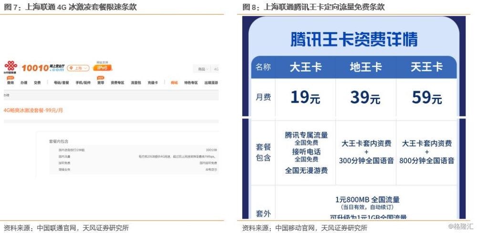Viewport: 477px width, 233px height.
Task: Click the 4G search input field
Action: pos(216,69)
